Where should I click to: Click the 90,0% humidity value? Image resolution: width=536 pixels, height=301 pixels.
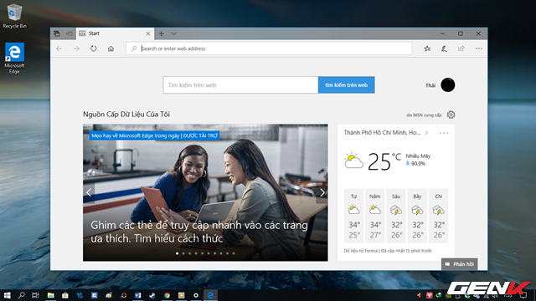(418, 164)
